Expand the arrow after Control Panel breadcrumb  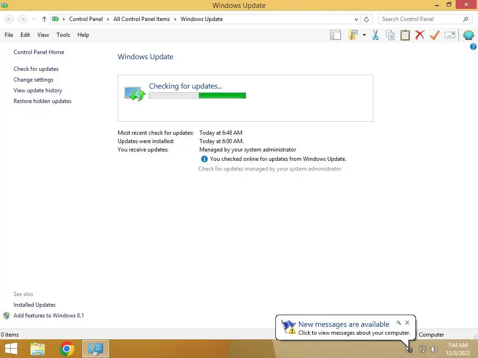click(108, 19)
